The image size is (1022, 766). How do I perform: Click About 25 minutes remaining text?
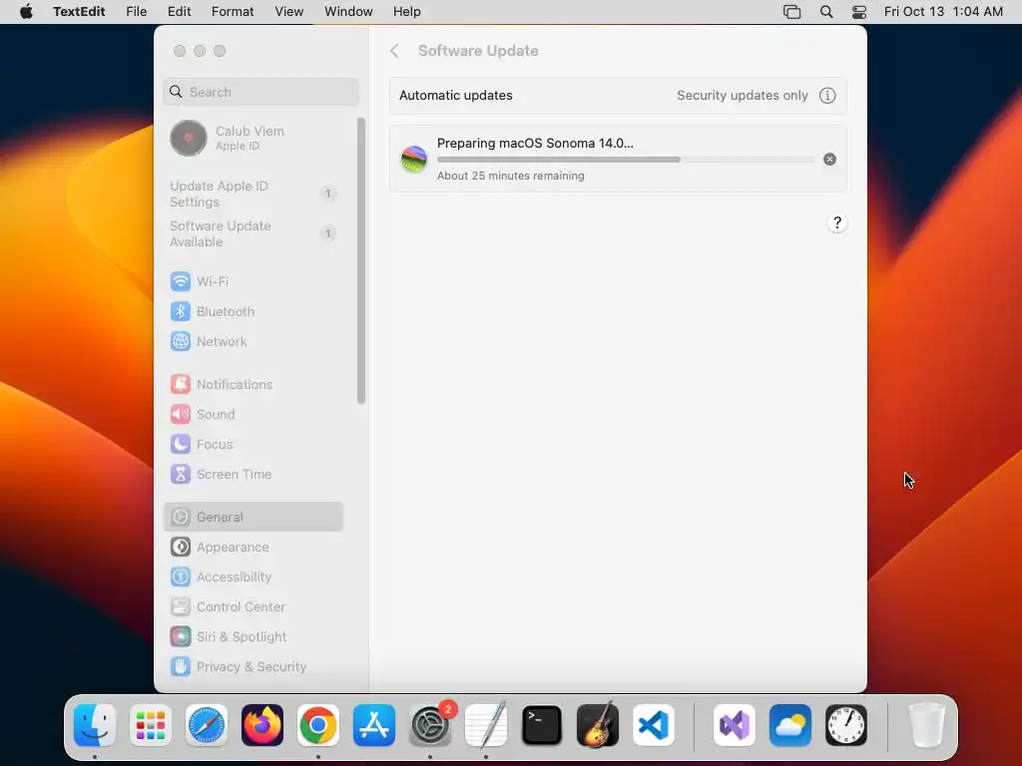(510, 176)
